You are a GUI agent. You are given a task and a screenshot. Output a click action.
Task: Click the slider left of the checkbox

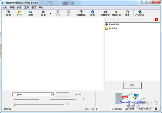tap(63, 99)
